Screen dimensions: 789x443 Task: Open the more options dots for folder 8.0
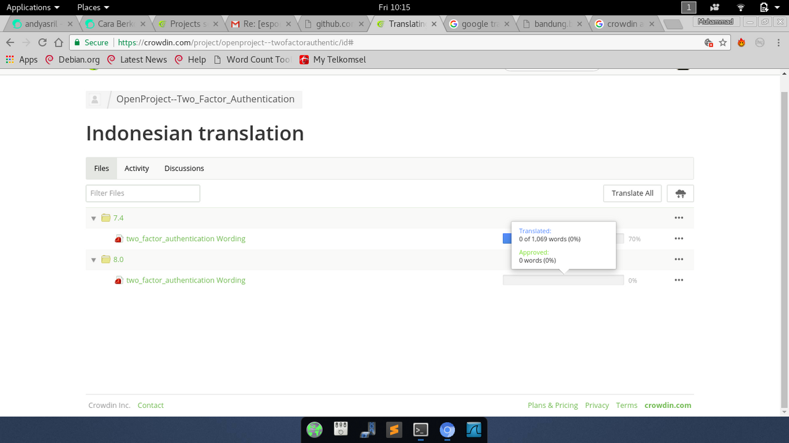[x=679, y=260]
